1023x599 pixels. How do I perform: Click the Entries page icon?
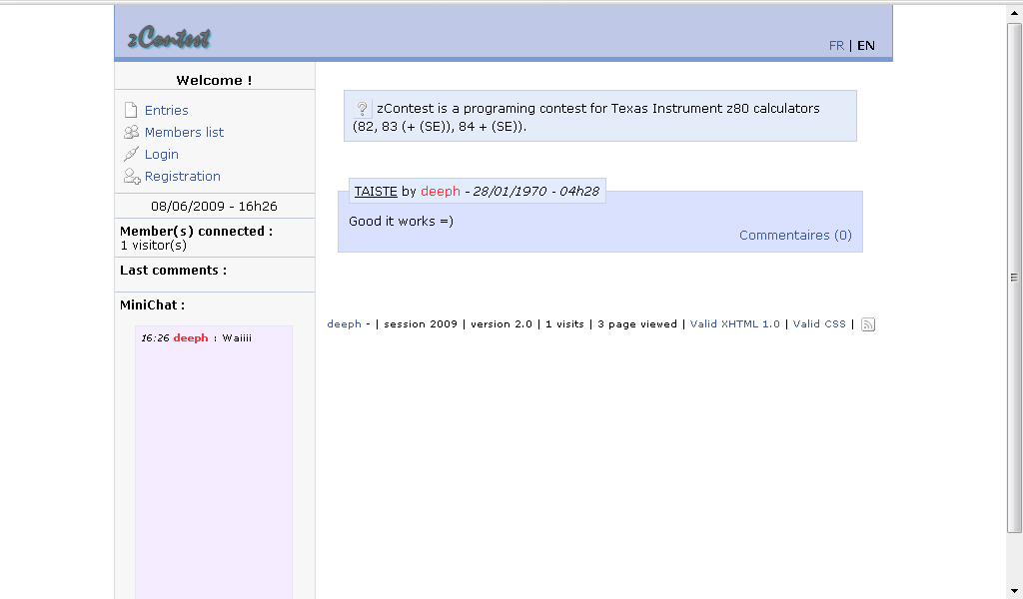[130, 110]
